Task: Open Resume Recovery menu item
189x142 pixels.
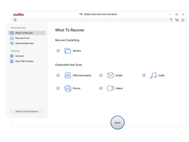Action: pyautogui.click(x=27, y=43)
